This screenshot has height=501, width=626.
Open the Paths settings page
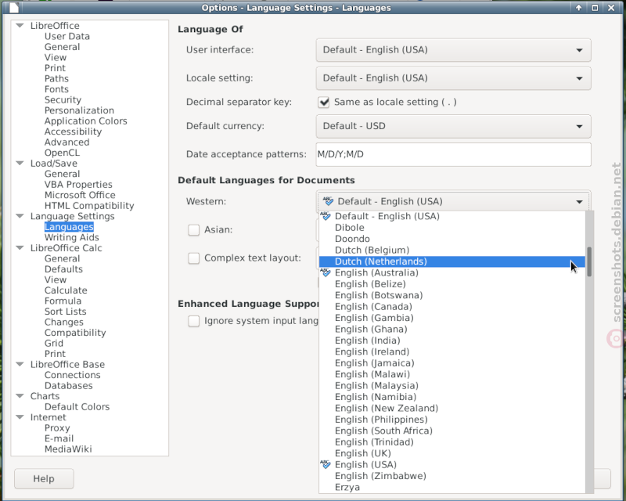point(56,79)
